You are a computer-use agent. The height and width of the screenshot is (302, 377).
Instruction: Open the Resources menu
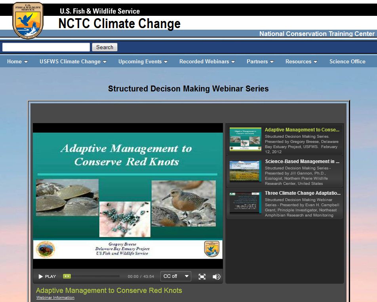click(x=301, y=61)
